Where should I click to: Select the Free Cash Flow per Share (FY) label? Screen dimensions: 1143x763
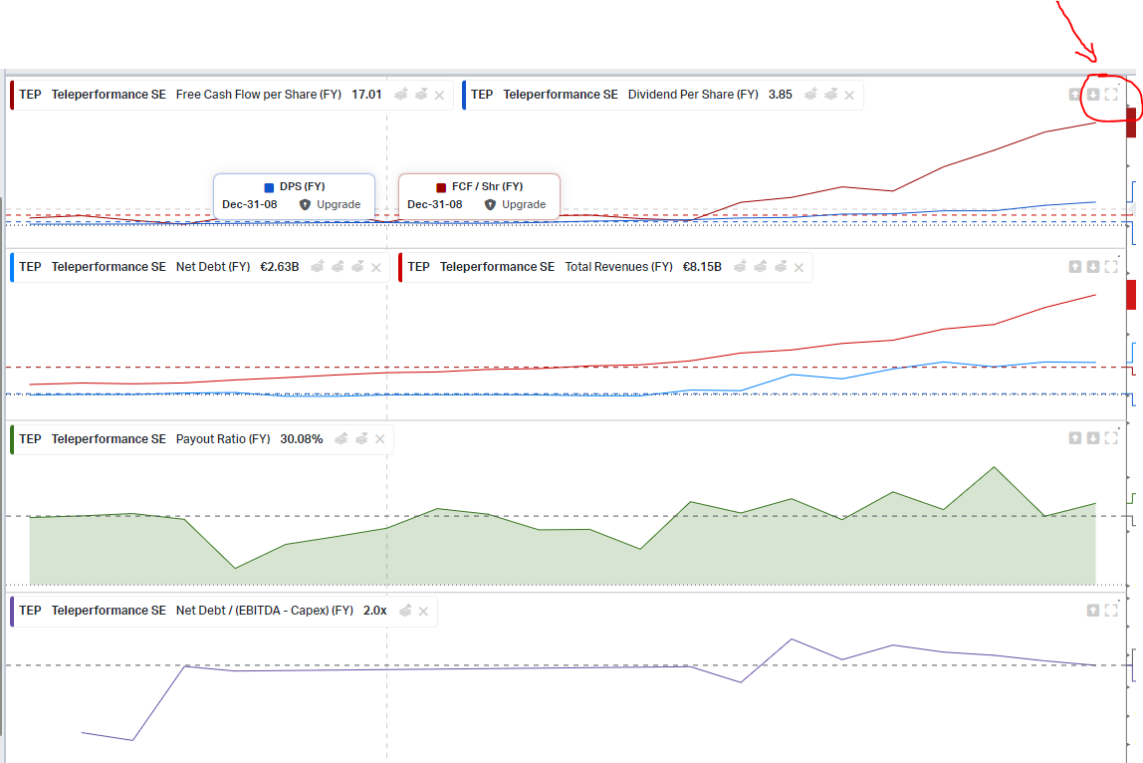point(259,94)
